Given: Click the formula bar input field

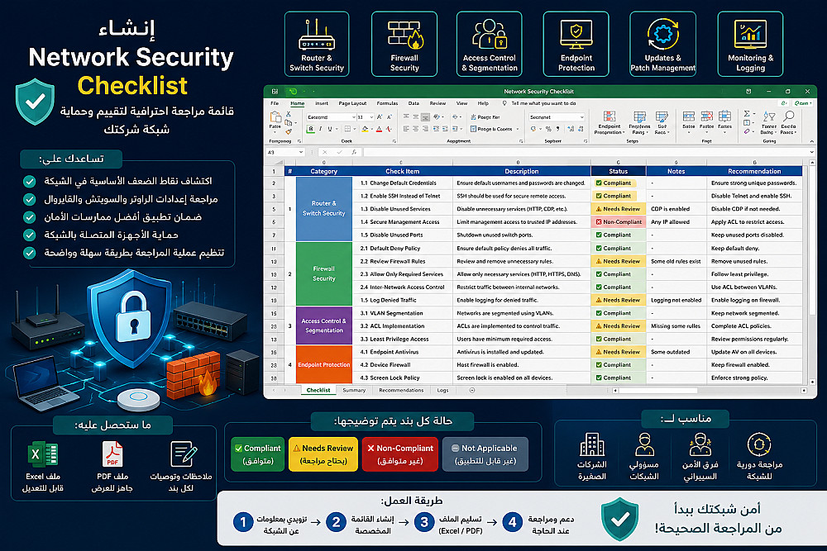Looking at the screenshot, I should (586, 152).
